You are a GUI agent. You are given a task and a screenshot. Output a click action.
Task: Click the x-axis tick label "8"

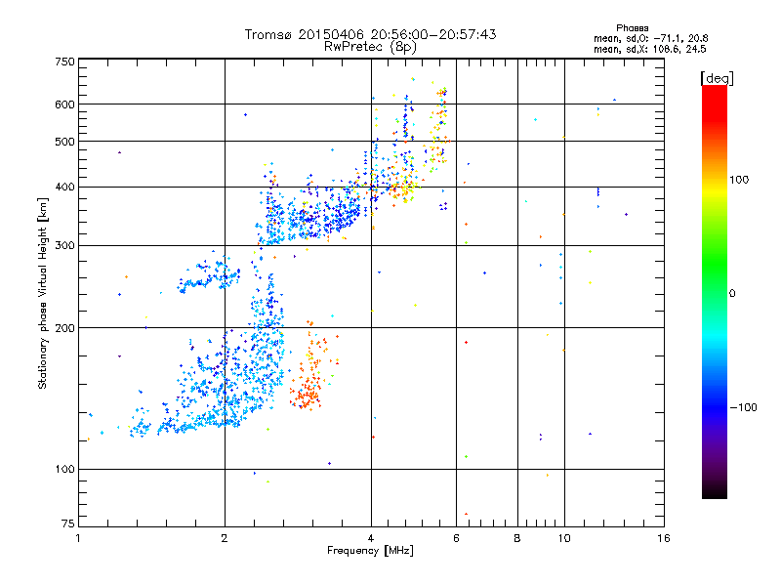point(517,538)
